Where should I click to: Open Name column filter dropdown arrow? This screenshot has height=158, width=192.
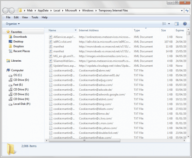pyautogui.click(x=76, y=30)
